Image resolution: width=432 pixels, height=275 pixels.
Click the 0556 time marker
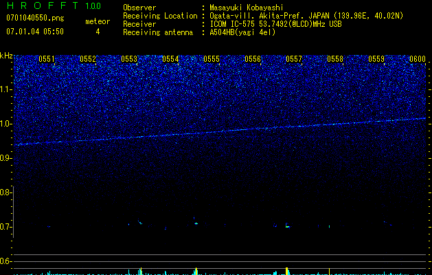tap(253, 59)
